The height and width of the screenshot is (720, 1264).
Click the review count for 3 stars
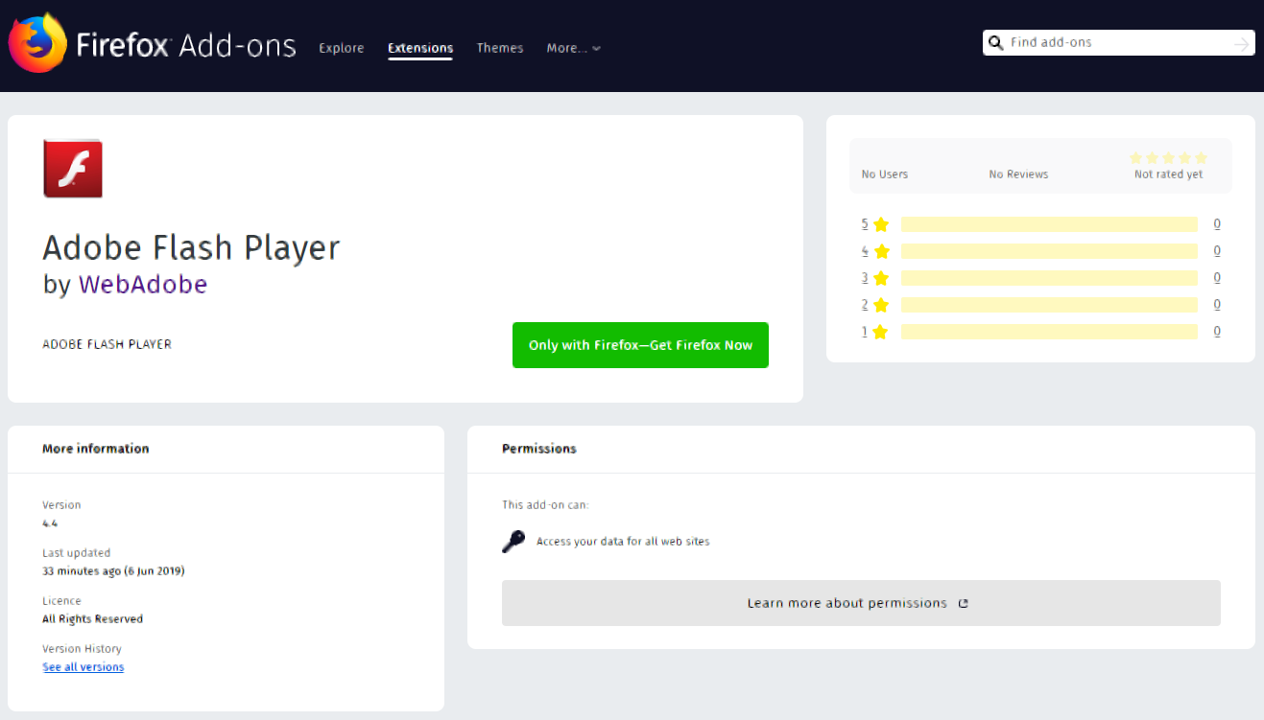tap(1217, 278)
